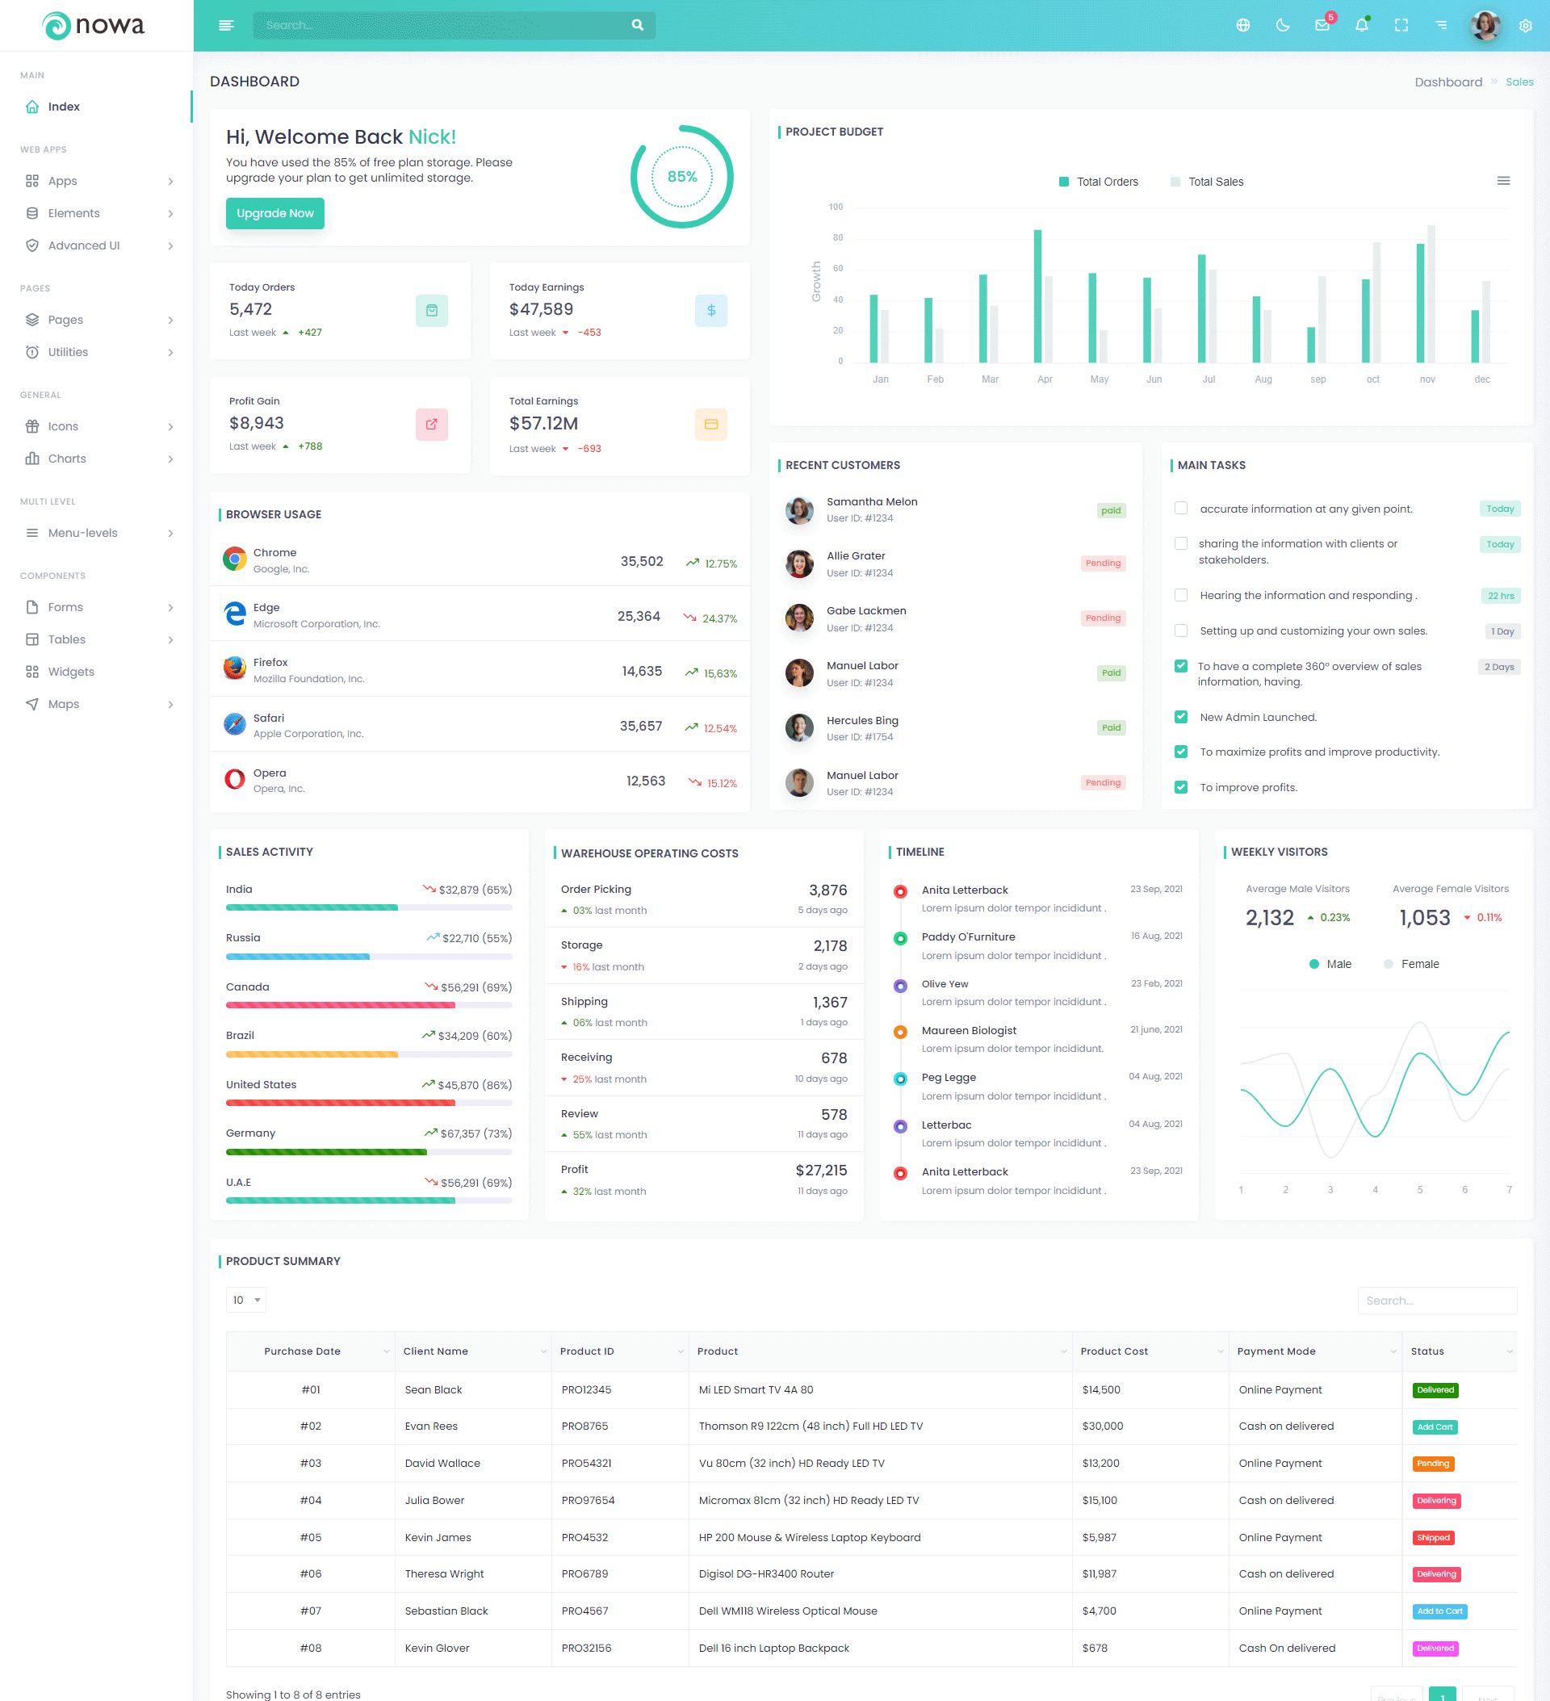Screen dimensions: 1550x1701
Task: Open settings gear icon in header
Action: click(x=1526, y=25)
